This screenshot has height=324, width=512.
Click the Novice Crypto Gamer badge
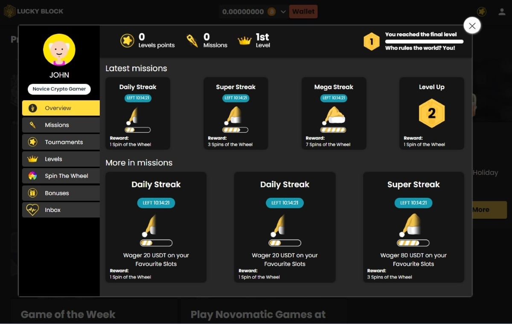(59, 89)
